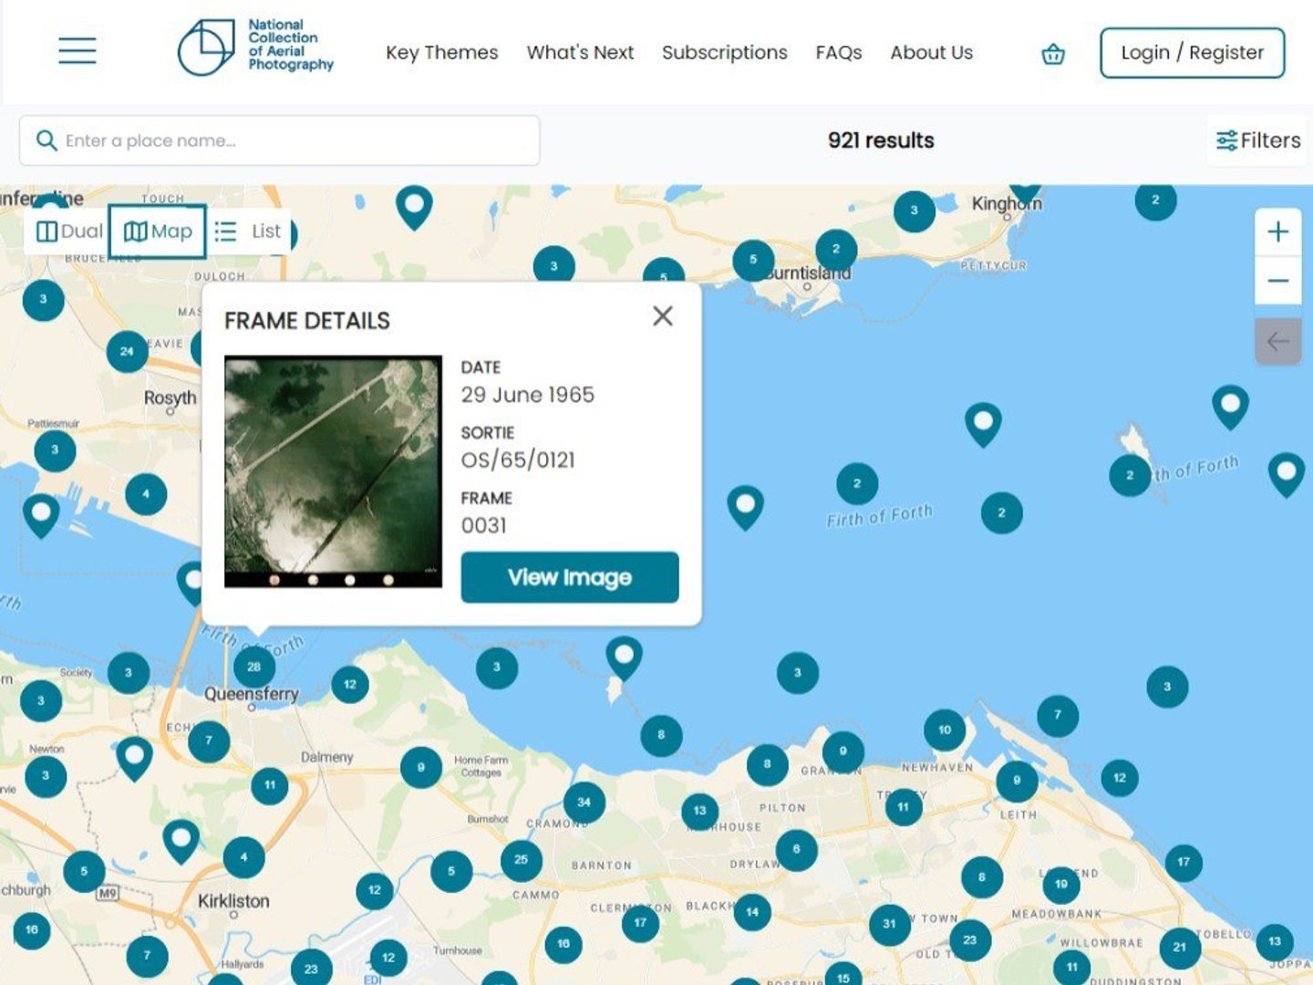Click the aerial photo thumbnail in Frame Details
The height and width of the screenshot is (985, 1313).
(334, 465)
